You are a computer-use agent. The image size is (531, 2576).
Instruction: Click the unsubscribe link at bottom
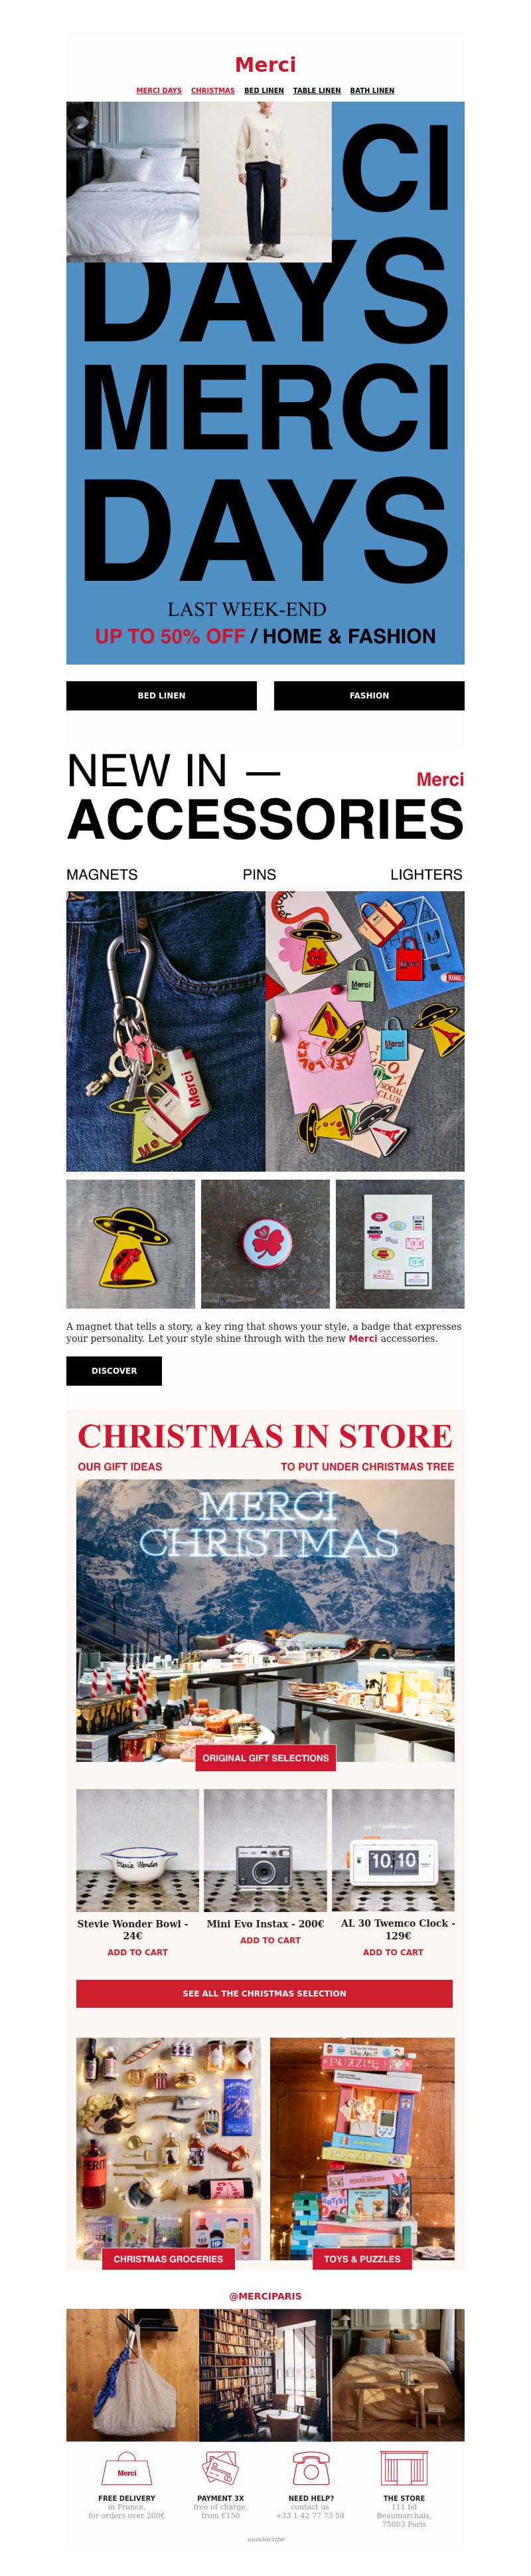tap(265, 2538)
